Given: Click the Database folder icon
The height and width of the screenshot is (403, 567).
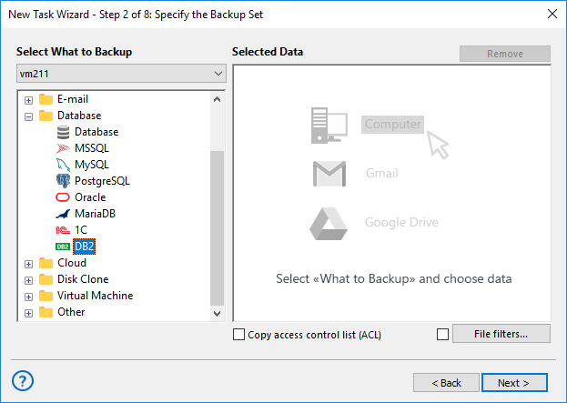Looking at the screenshot, I should coord(46,116).
